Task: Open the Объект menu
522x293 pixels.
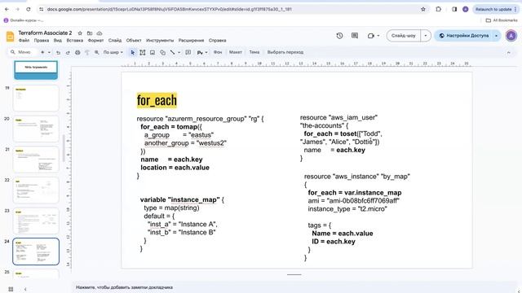Action: [x=134, y=41]
